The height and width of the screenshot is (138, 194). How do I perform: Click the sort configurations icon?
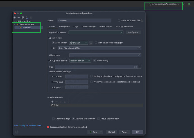tap(31, 17)
